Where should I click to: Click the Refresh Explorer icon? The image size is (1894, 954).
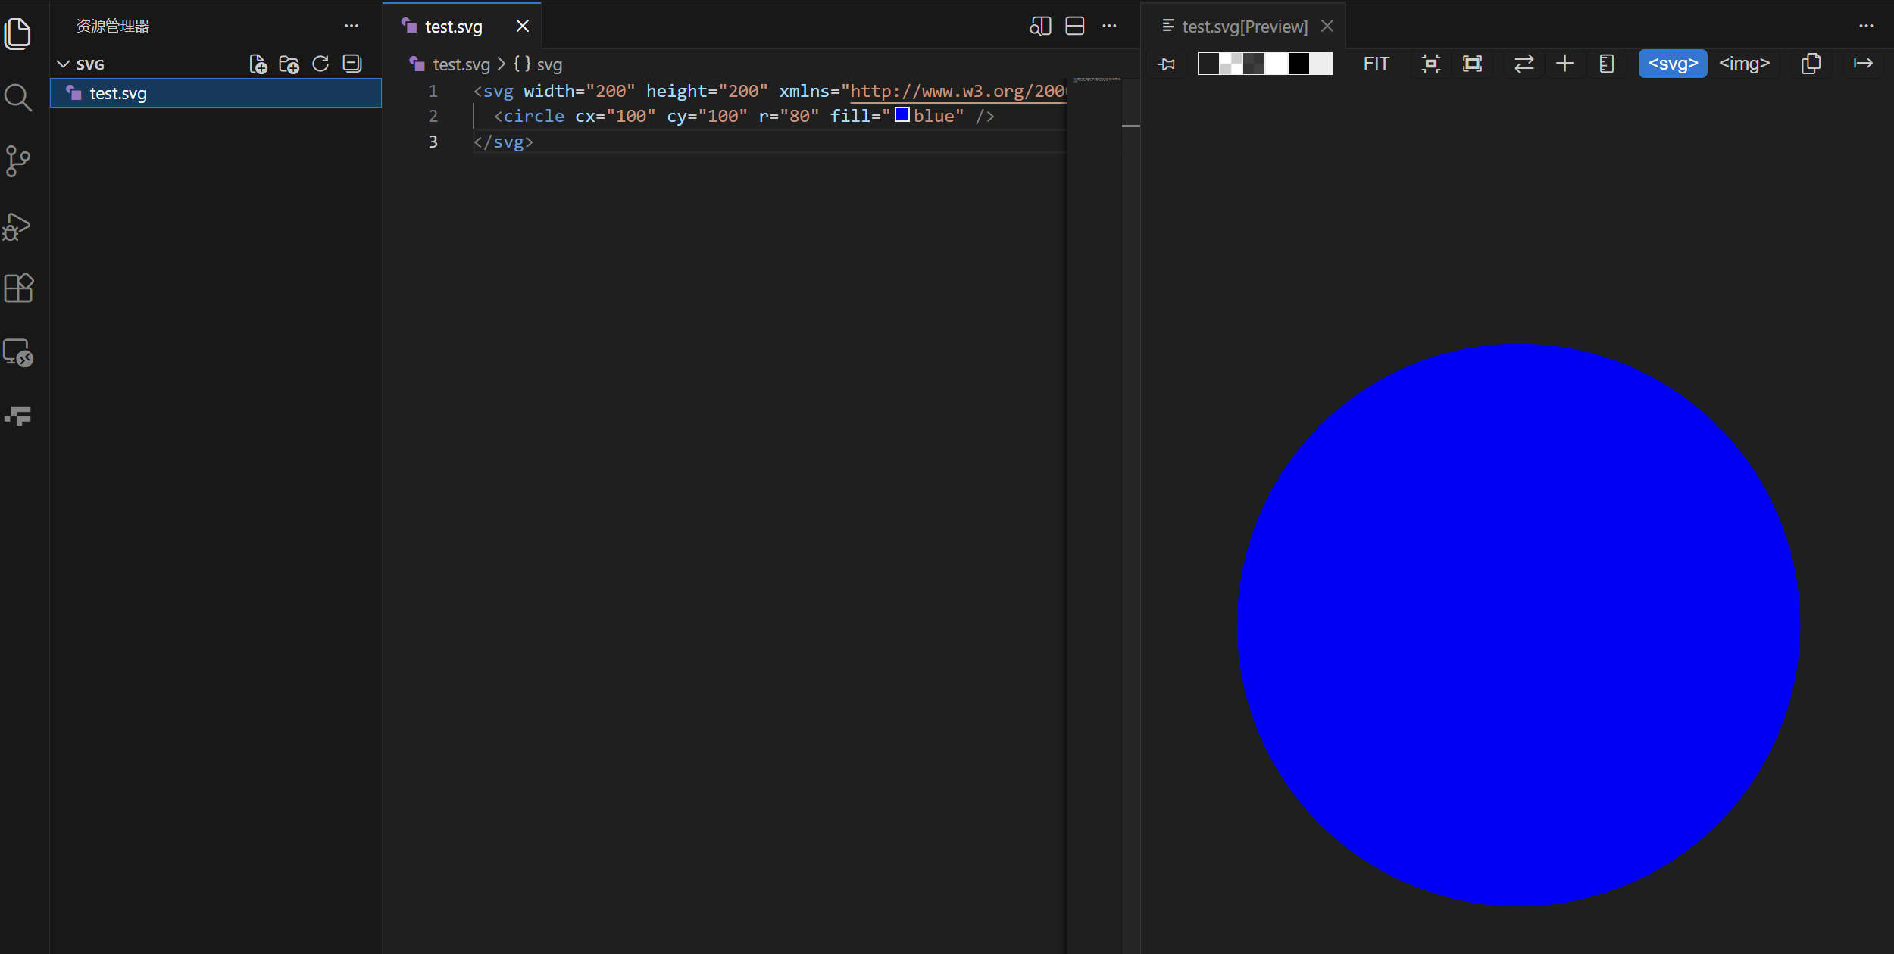pyautogui.click(x=320, y=64)
